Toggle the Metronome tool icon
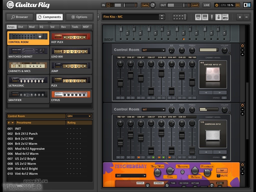The width and height of the screenshot is (256, 192). click(218, 17)
